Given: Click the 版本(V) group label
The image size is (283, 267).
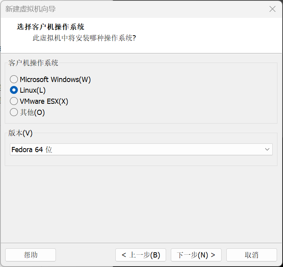Looking at the screenshot, I should point(20,133).
